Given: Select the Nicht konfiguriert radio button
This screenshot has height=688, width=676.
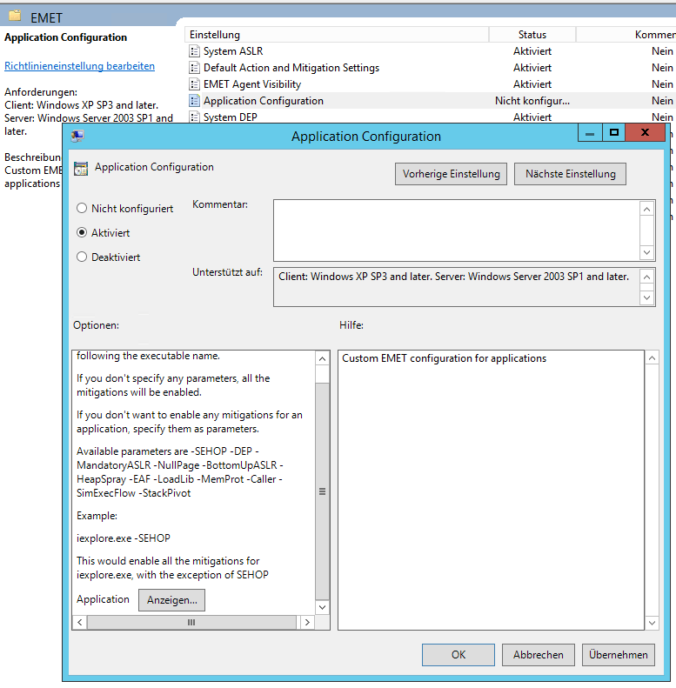Looking at the screenshot, I should pos(82,208).
